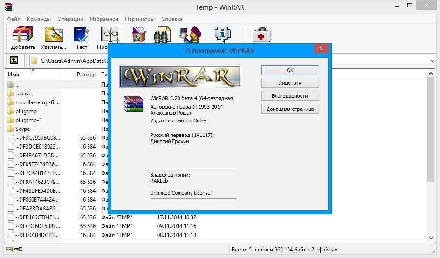The image size is (440, 258).
Task: Click the WinRAR books icon in title bar
Action: [8, 7]
